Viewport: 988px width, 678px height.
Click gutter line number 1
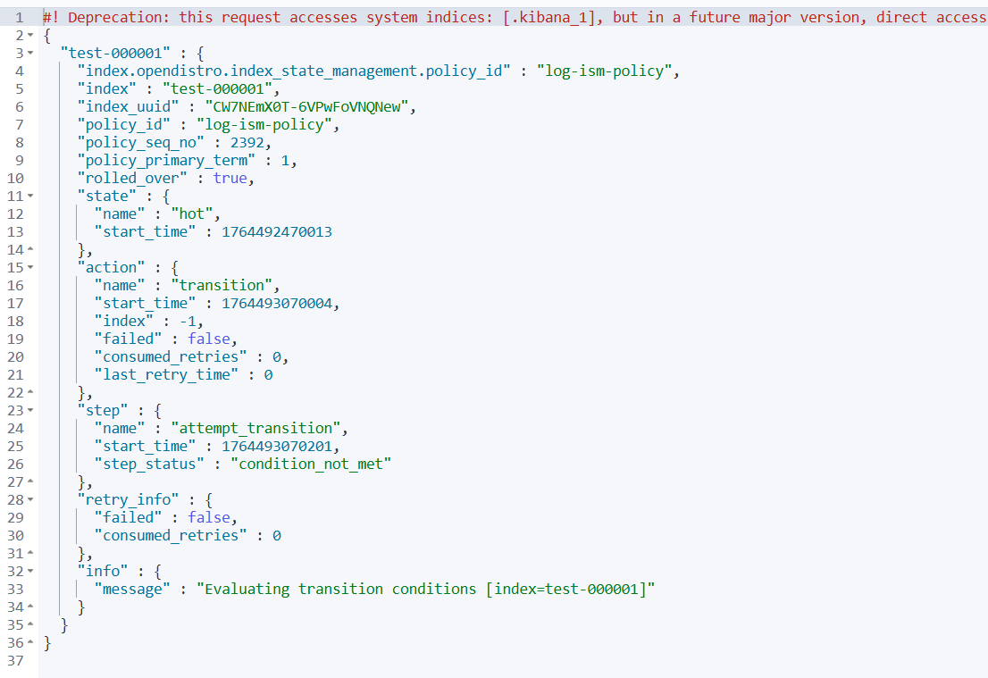[x=20, y=17]
